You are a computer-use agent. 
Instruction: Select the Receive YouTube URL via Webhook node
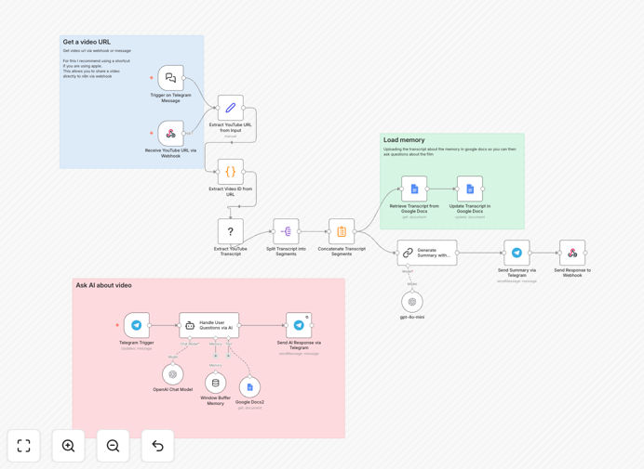[x=170, y=133]
